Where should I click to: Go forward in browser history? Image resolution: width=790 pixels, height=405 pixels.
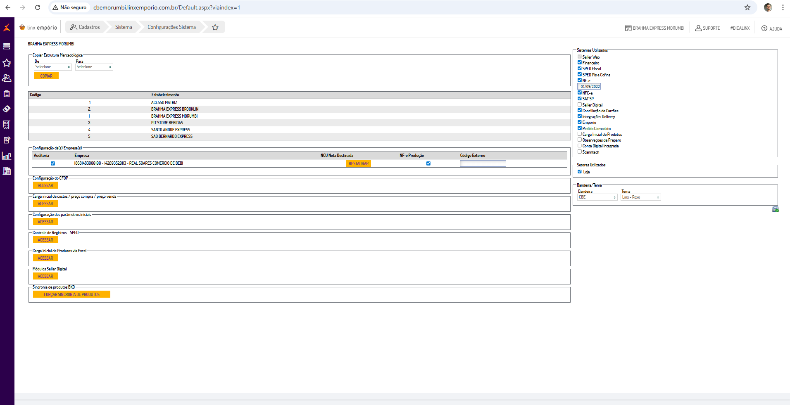pos(23,7)
